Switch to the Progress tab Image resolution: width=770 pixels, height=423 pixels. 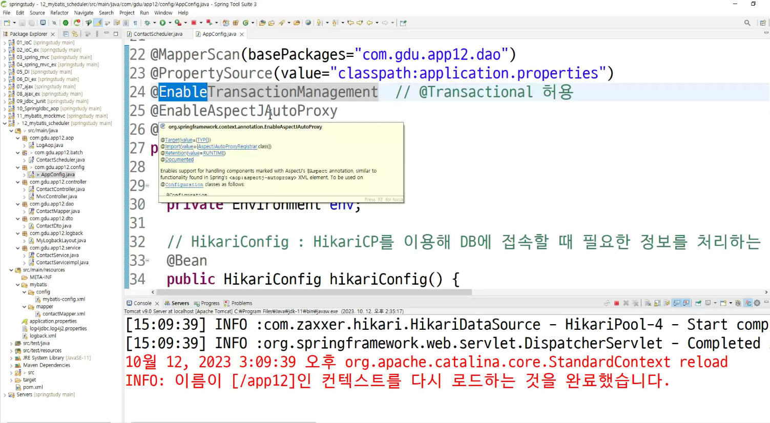(x=206, y=303)
